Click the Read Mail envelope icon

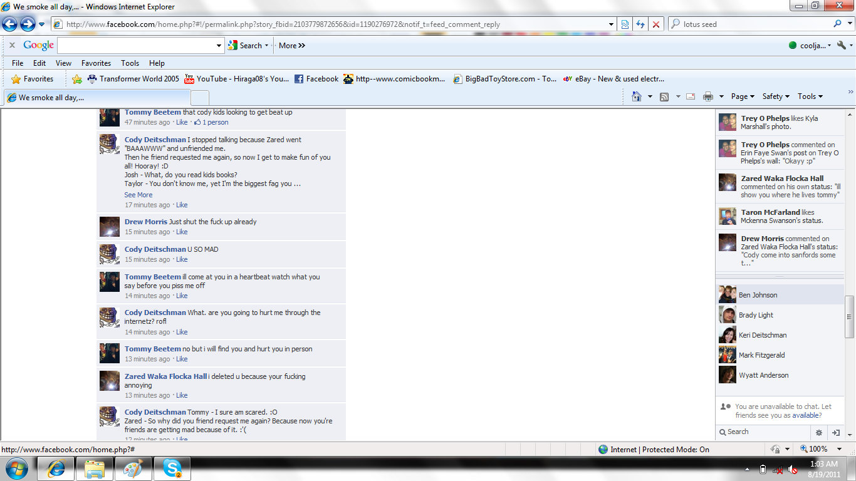click(x=691, y=96)
